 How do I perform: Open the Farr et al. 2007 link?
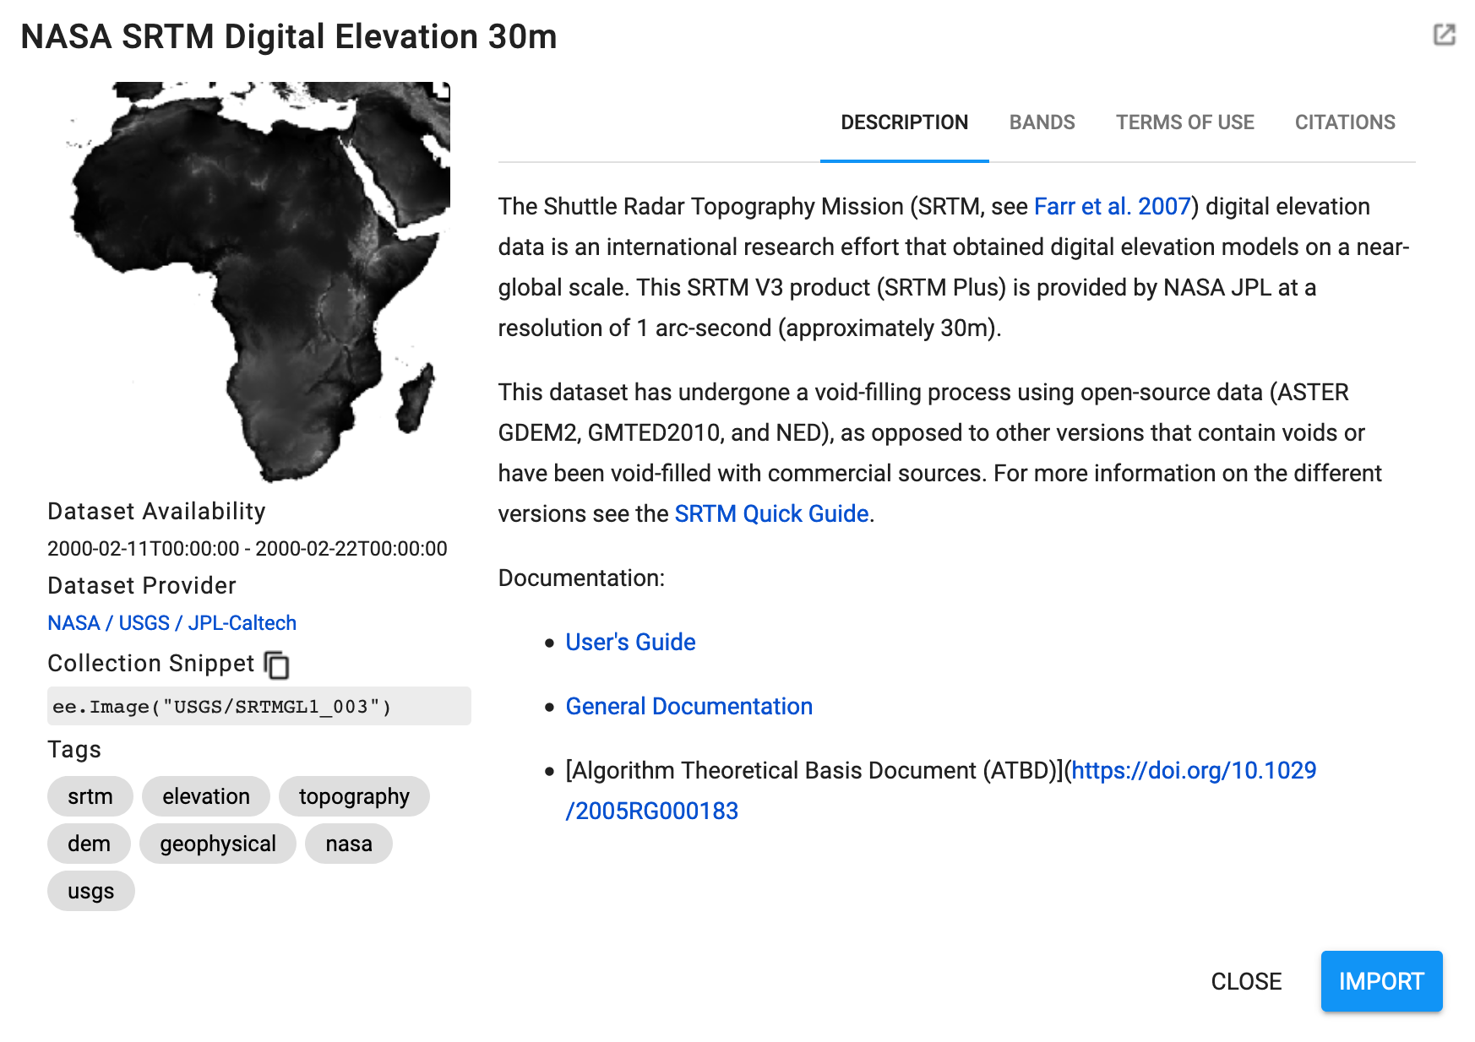coord(1111,207)
